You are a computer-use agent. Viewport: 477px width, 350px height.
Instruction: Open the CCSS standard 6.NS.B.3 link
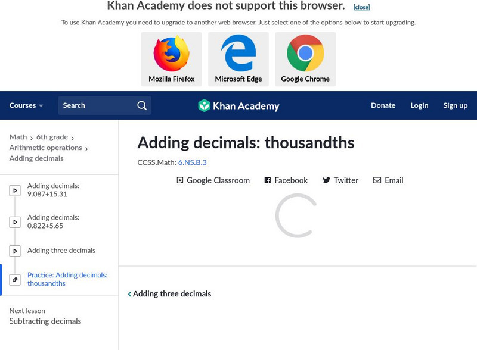point(192,162)
